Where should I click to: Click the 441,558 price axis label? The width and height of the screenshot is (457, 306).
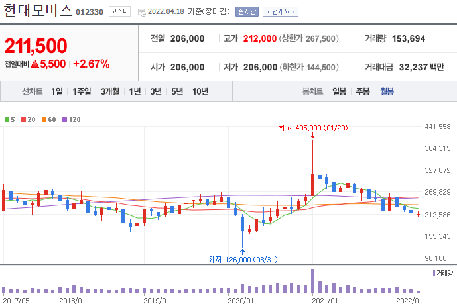[x=438, y=127]
